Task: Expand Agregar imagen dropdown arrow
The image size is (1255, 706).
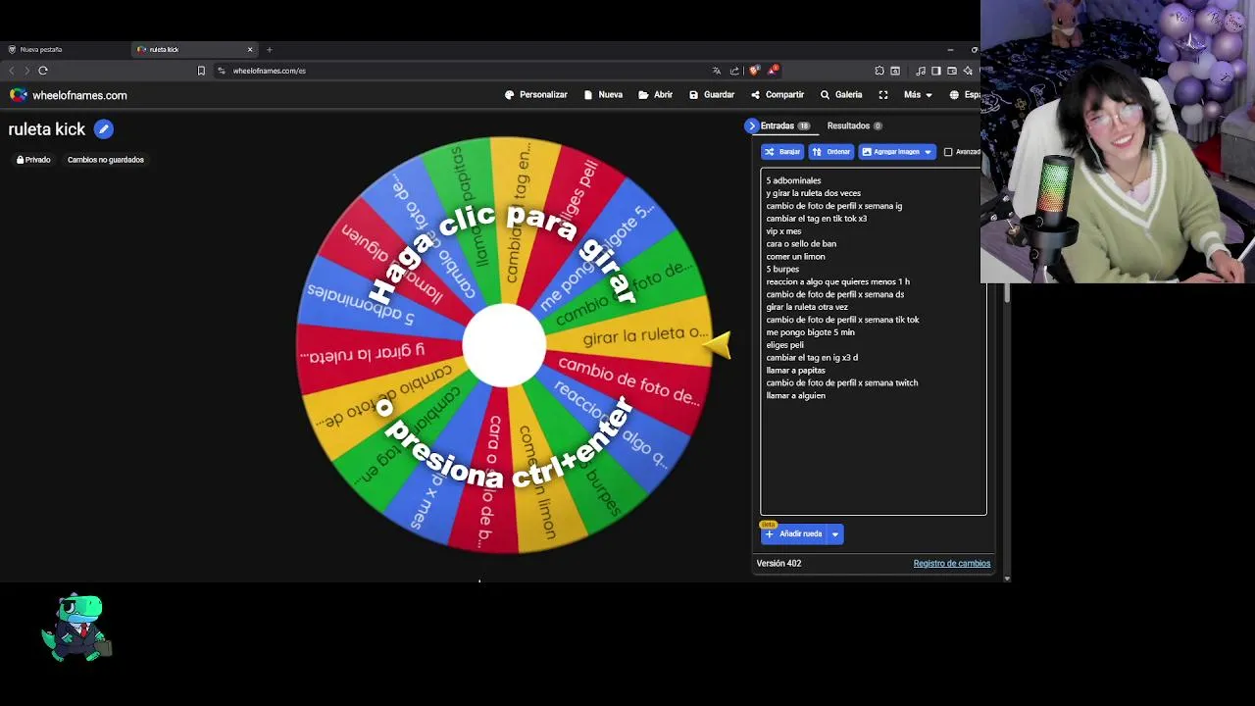Action: 928,152
